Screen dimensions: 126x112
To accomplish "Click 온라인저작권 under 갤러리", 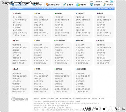I will tap(38, 53).
